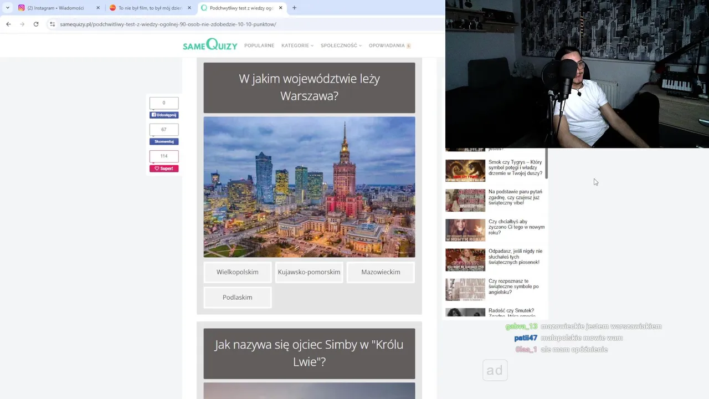The image size is (709, 399).
Task: Open the POPULARNE menu item
Action: (259, 45)
